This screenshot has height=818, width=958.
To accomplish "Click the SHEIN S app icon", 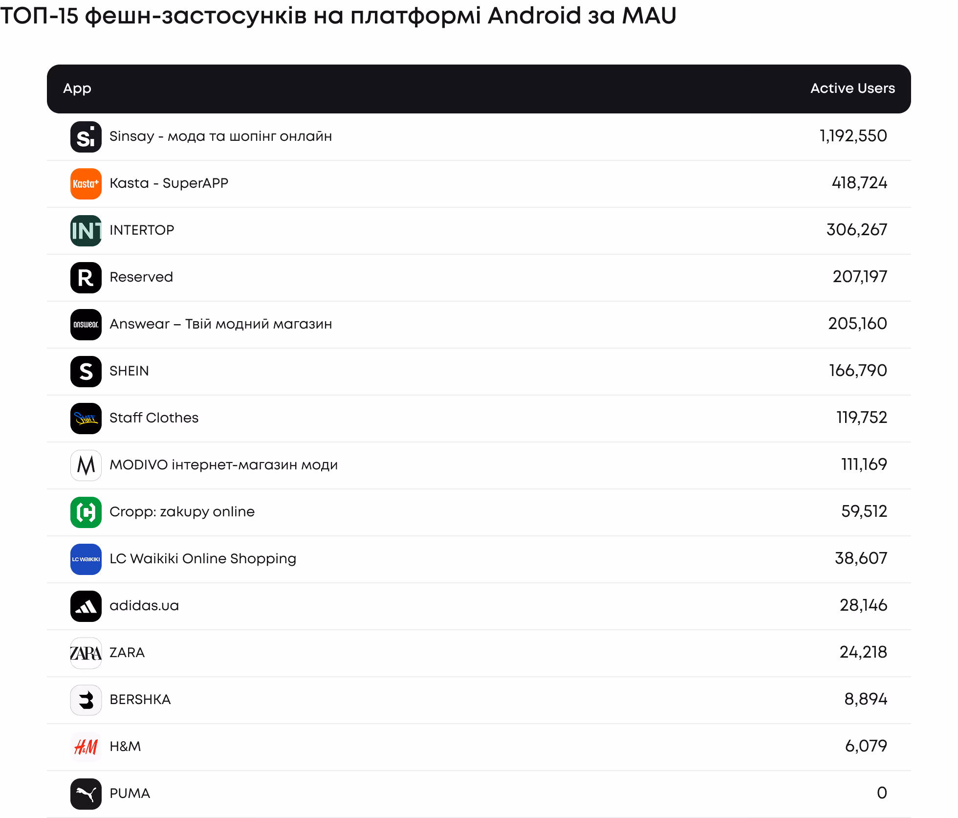I will 86,372.
